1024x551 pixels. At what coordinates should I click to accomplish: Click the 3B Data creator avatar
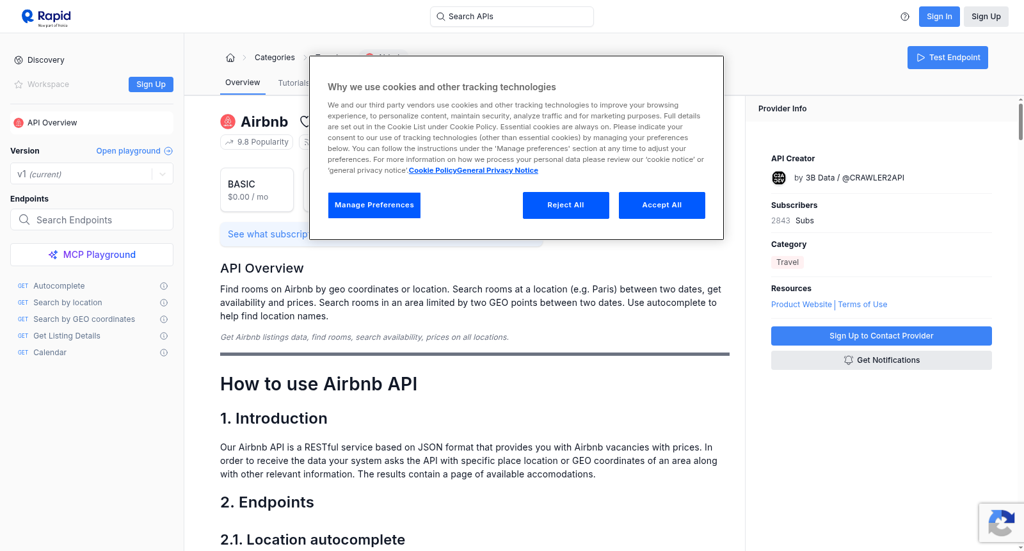tap(779, 178)
